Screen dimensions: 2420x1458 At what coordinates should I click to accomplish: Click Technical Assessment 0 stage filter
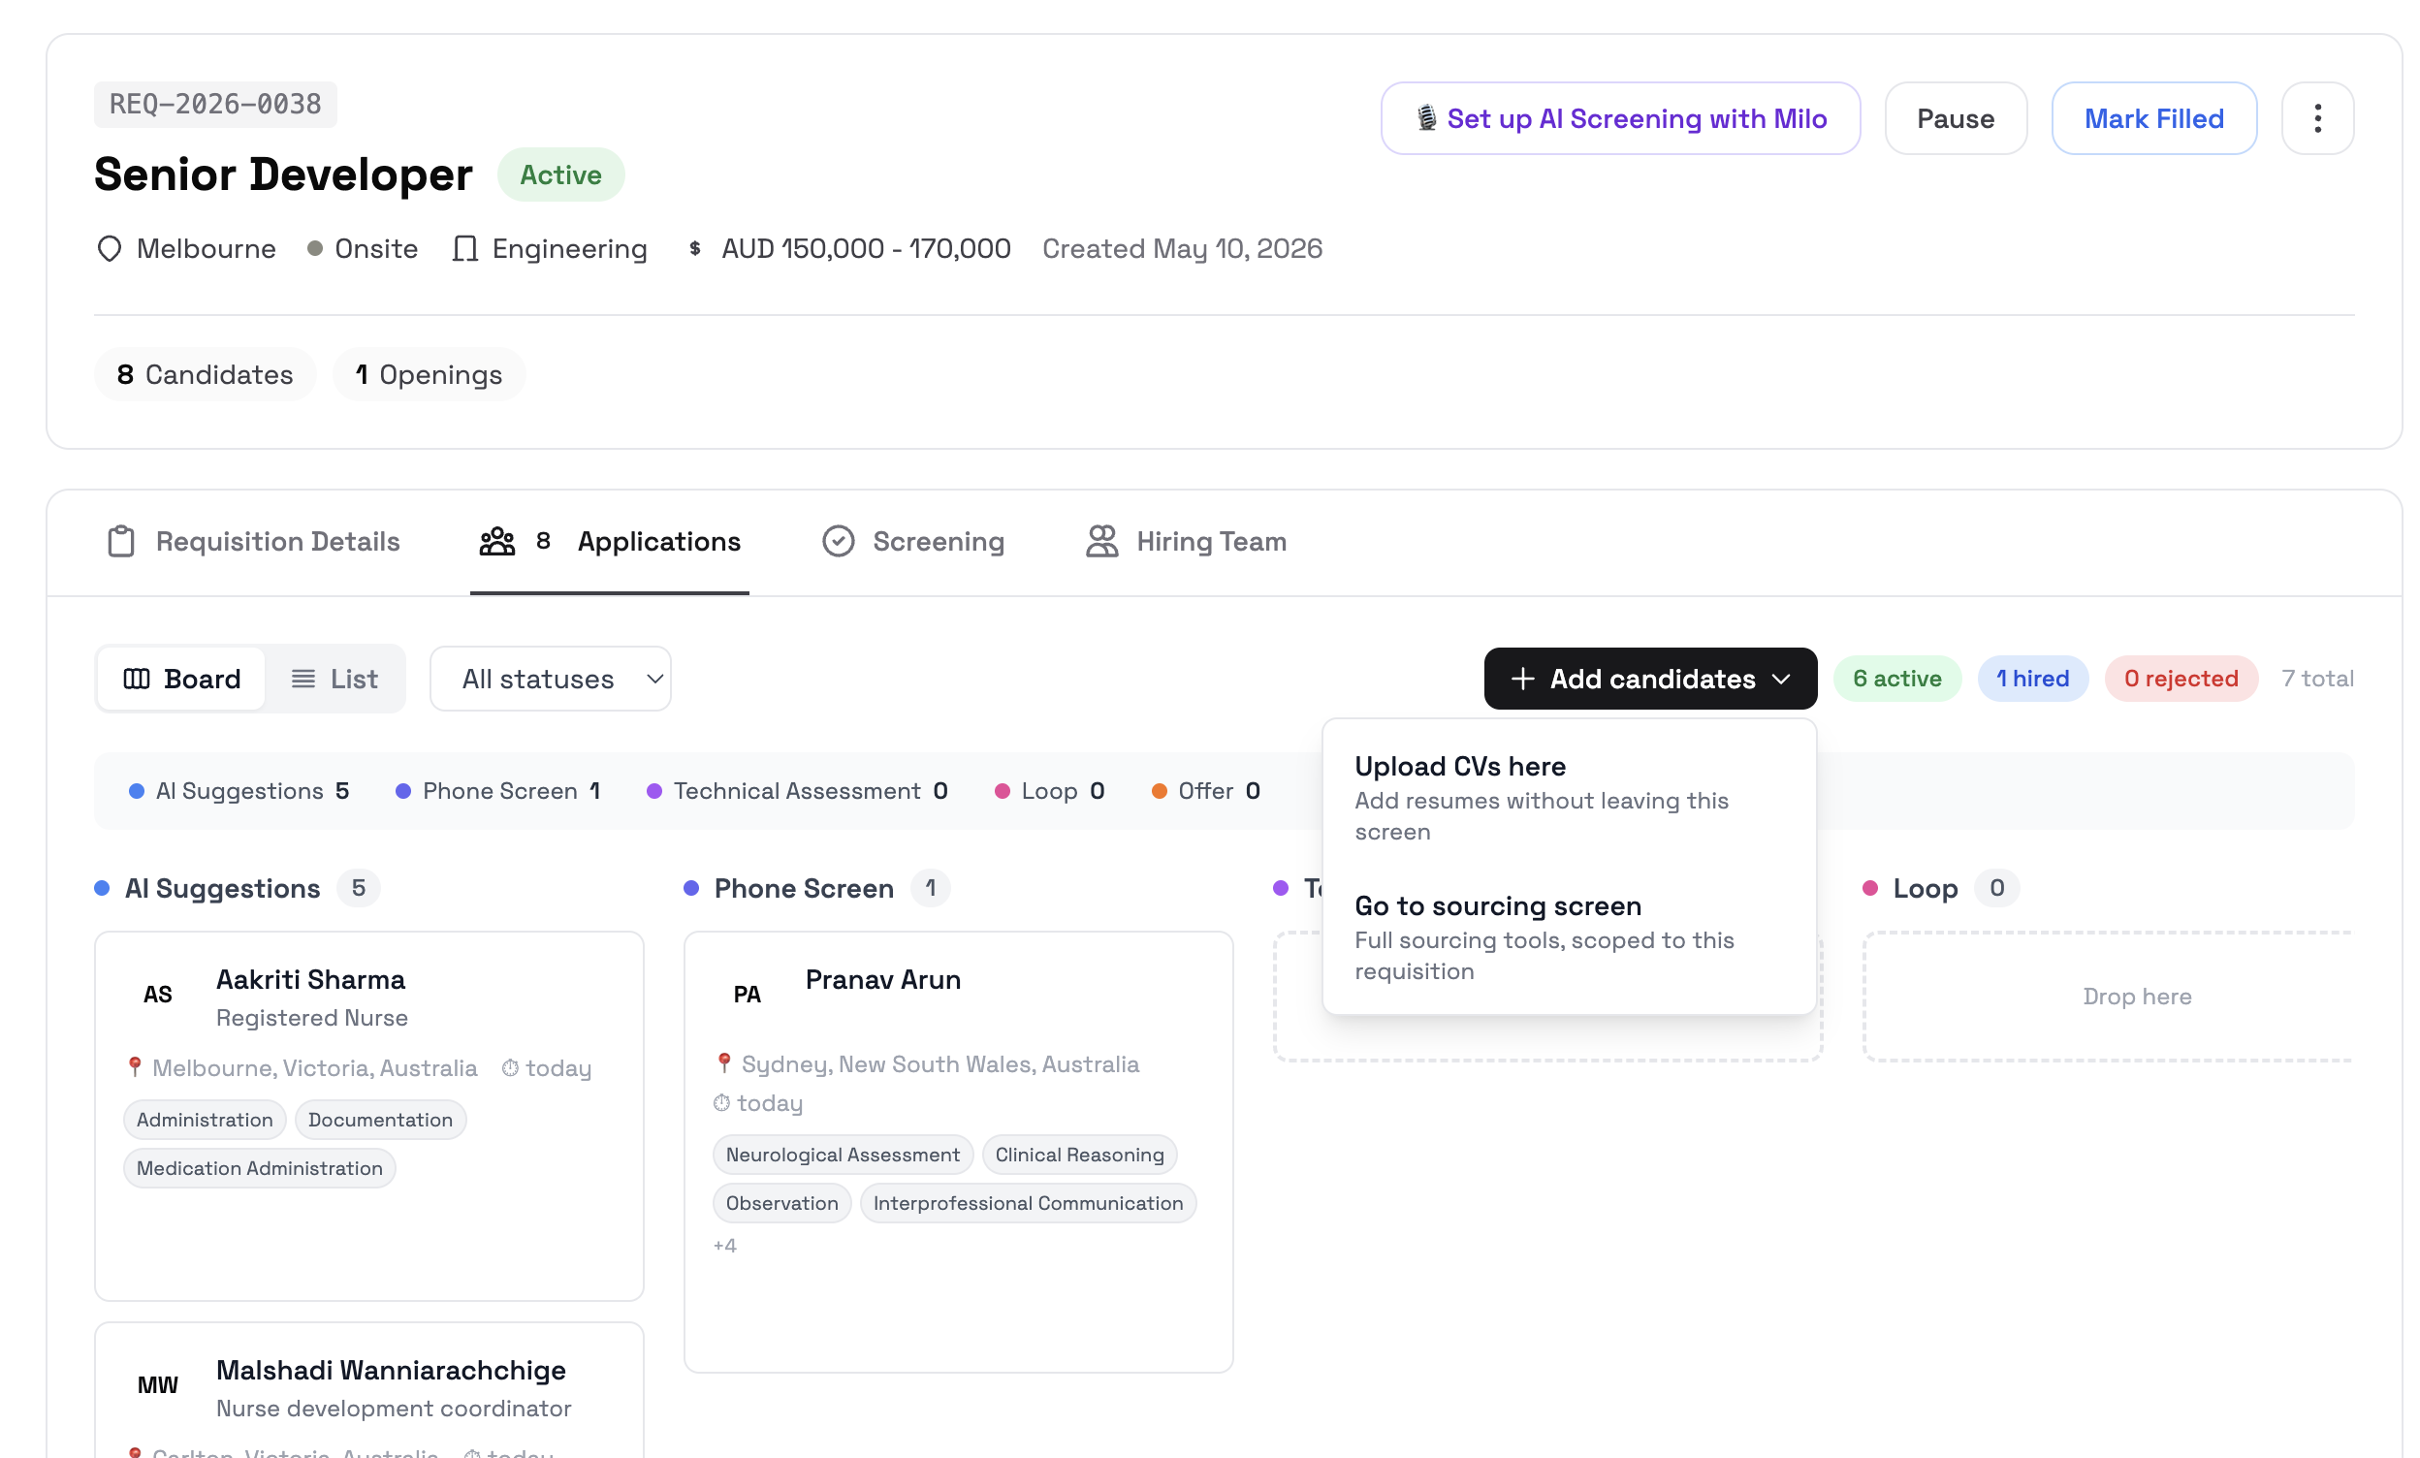point(797,790)
